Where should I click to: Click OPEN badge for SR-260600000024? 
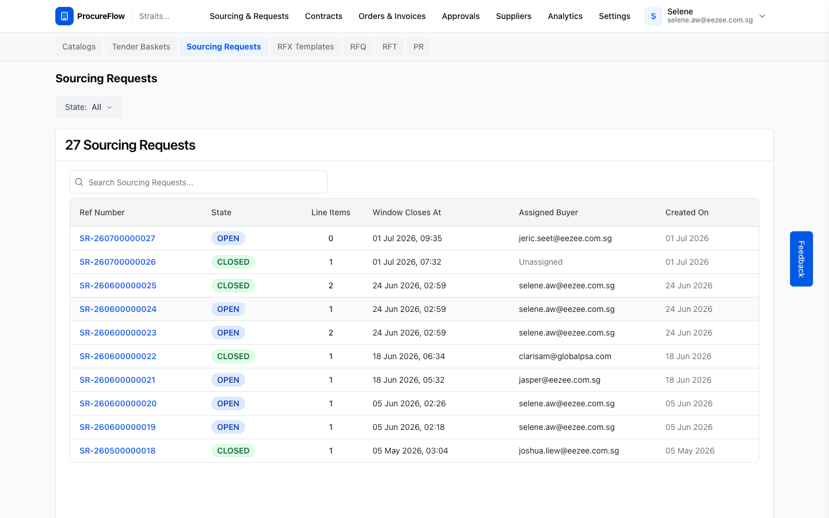[228, 309]
